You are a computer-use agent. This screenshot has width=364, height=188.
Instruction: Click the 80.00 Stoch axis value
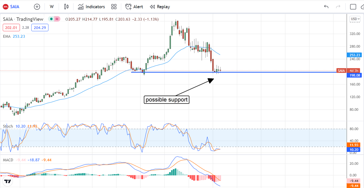(354, 129)
